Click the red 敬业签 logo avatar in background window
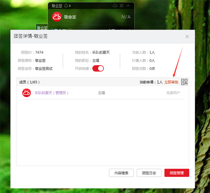The width and height of the screenshot is (210, 193). (x=57, y=17)
